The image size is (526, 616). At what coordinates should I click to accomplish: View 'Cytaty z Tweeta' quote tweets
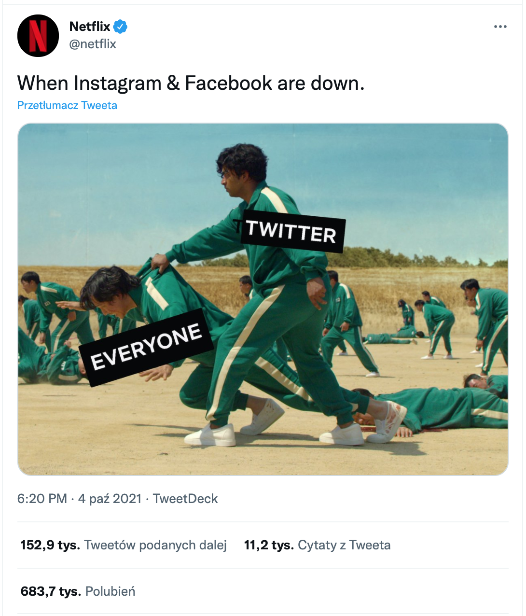pyautogui.click(x=344, y=545)
